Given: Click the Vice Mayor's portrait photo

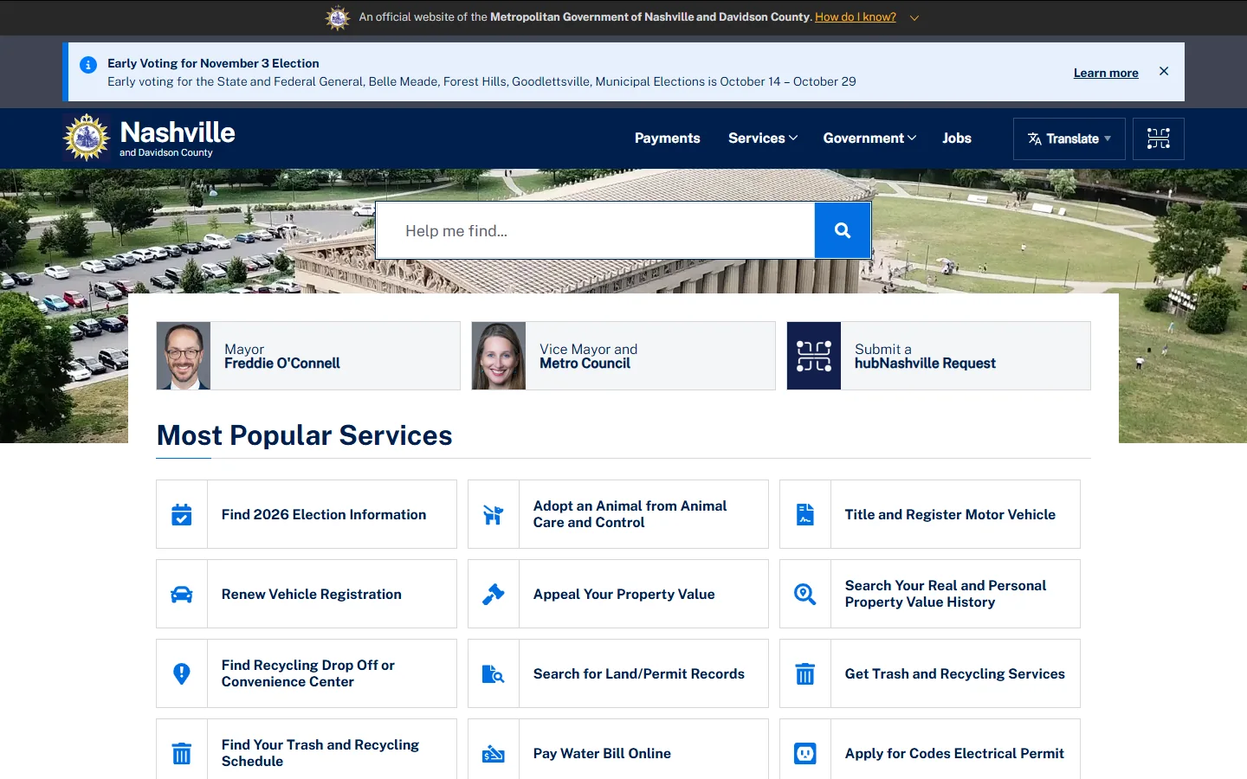Looking at the screenshot, I should pos(499,356).
